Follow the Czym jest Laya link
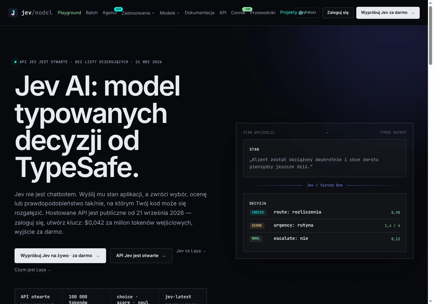 33,270
